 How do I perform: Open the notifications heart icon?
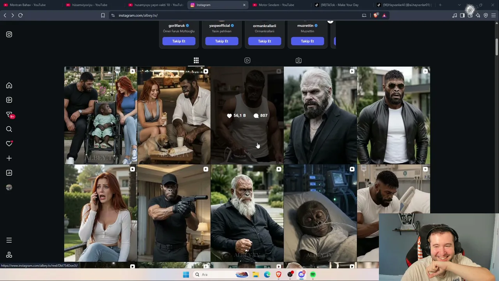pos(9,144)
